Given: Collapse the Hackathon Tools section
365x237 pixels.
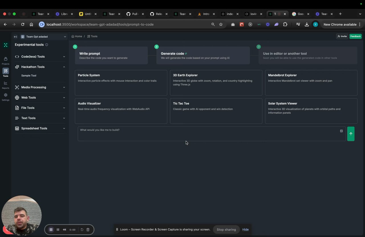Looking at the screenshot, I should tap(40, 67).
